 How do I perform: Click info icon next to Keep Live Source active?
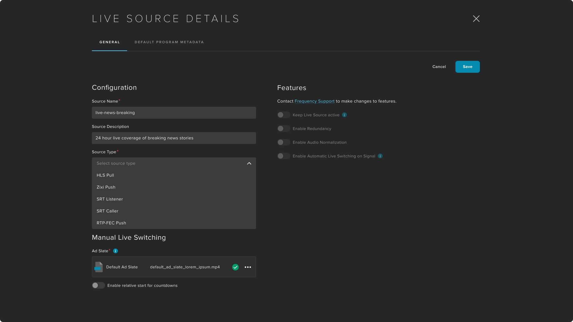coord(344,115)
